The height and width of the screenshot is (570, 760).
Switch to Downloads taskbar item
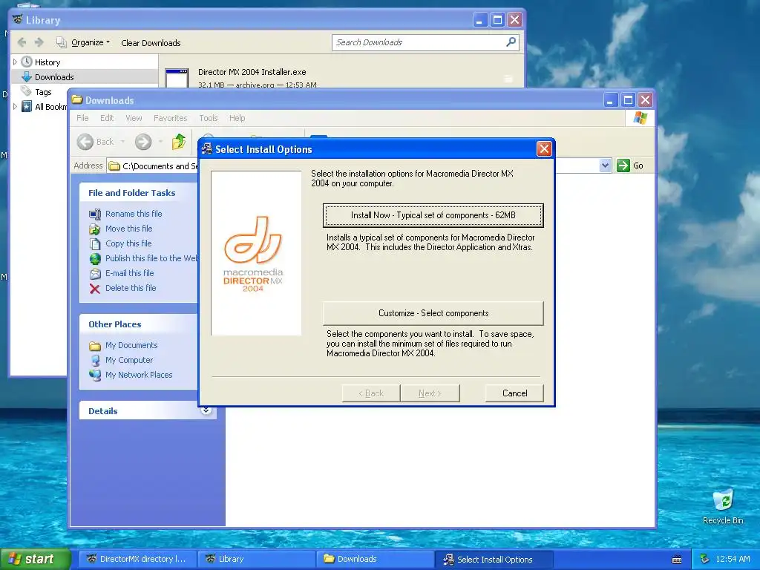[375, 559]
